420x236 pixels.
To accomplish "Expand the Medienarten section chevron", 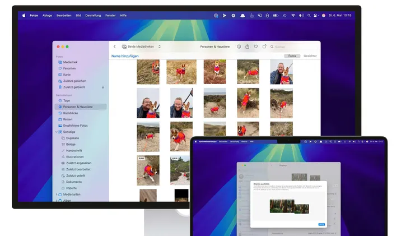I will (57, 195).
